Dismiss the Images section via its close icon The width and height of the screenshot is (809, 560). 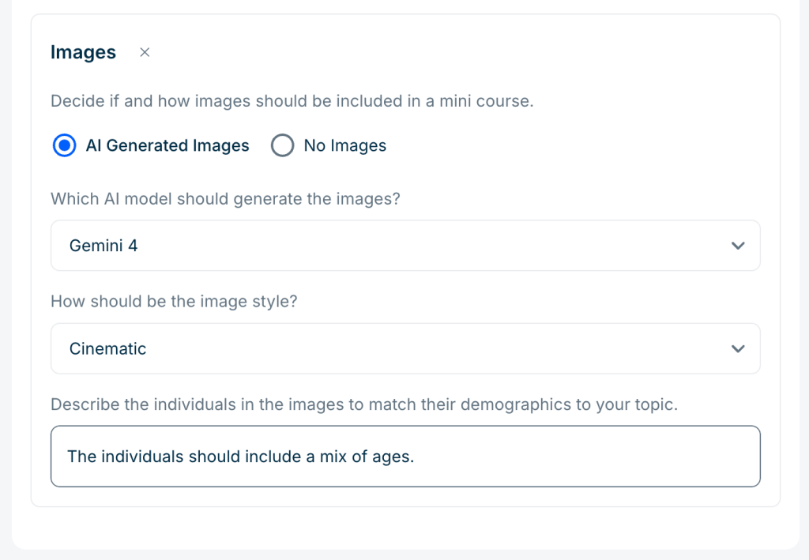pos(145,52)
